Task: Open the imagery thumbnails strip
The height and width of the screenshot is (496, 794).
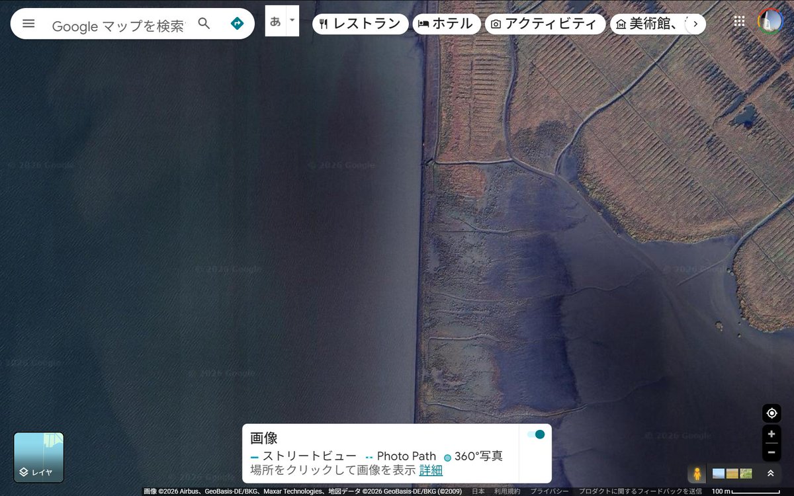Action: pyautogui.click(x=732, y=474)
